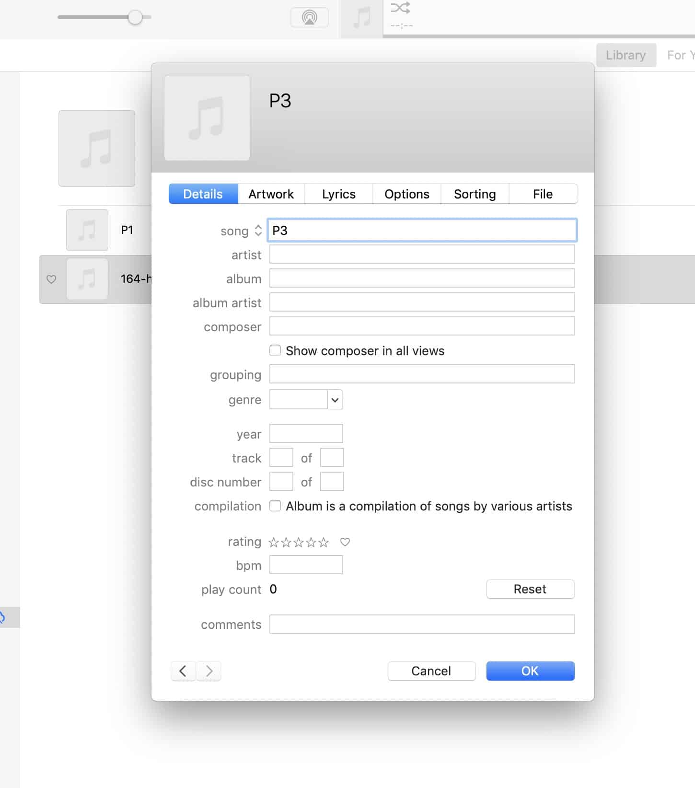Select the Library tab
The height and width of the screenshot is (788, 695).
625,55
